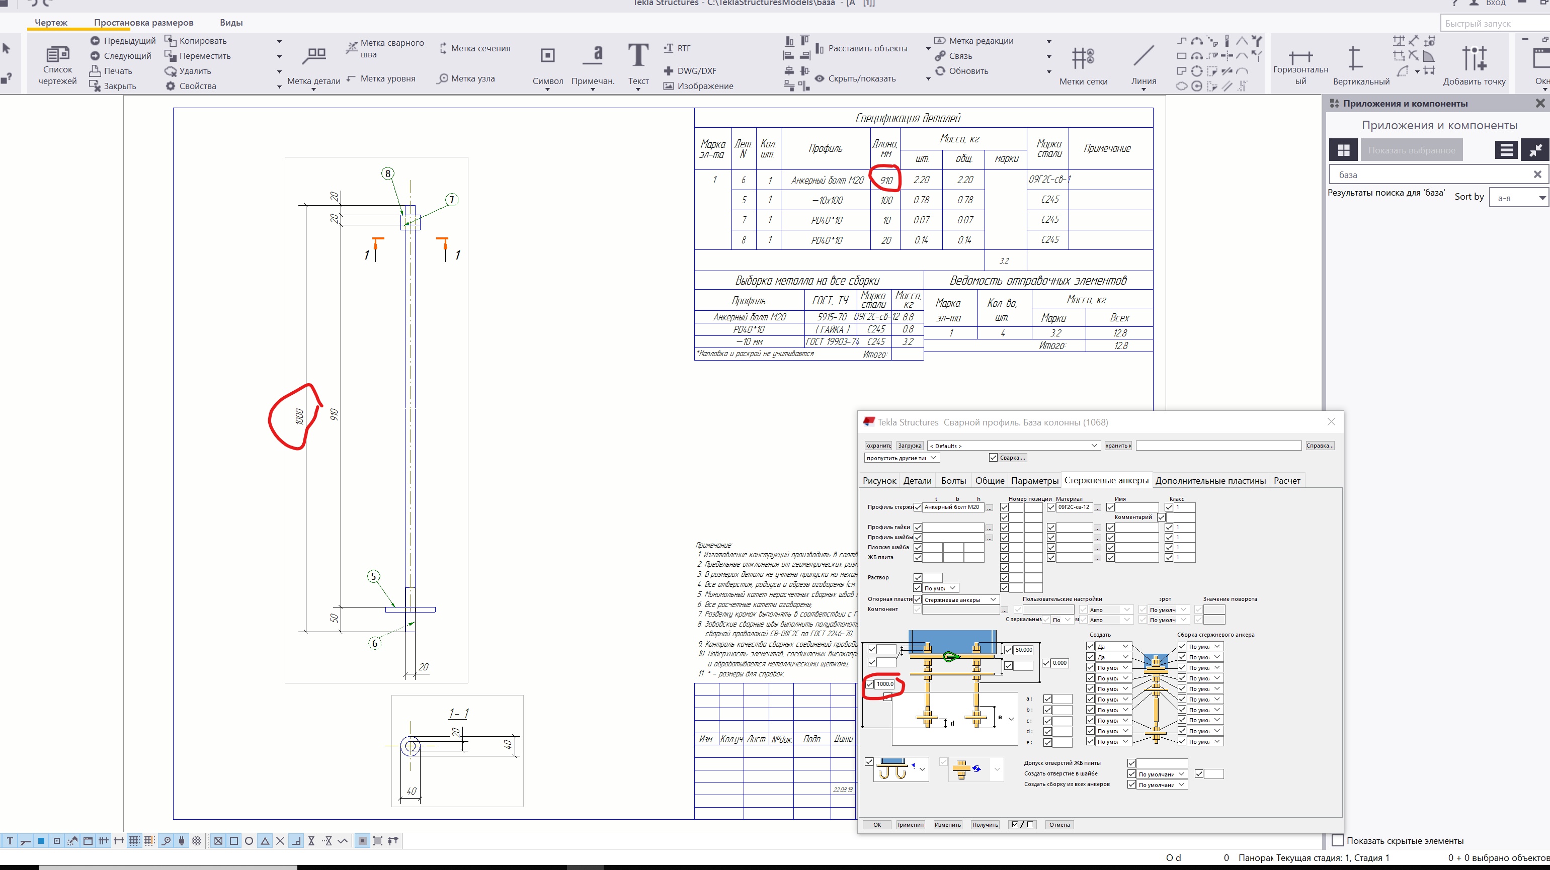Switch to thumbnail grid view in Applications panel
Image resolution: width=1550 pixels, height=870 pixels.
click(x=1343, y=150)
